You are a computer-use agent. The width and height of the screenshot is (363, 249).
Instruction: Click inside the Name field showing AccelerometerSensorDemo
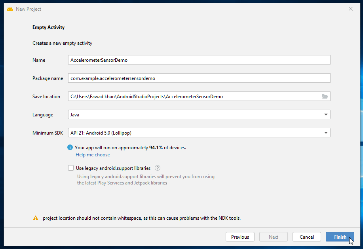198,60
